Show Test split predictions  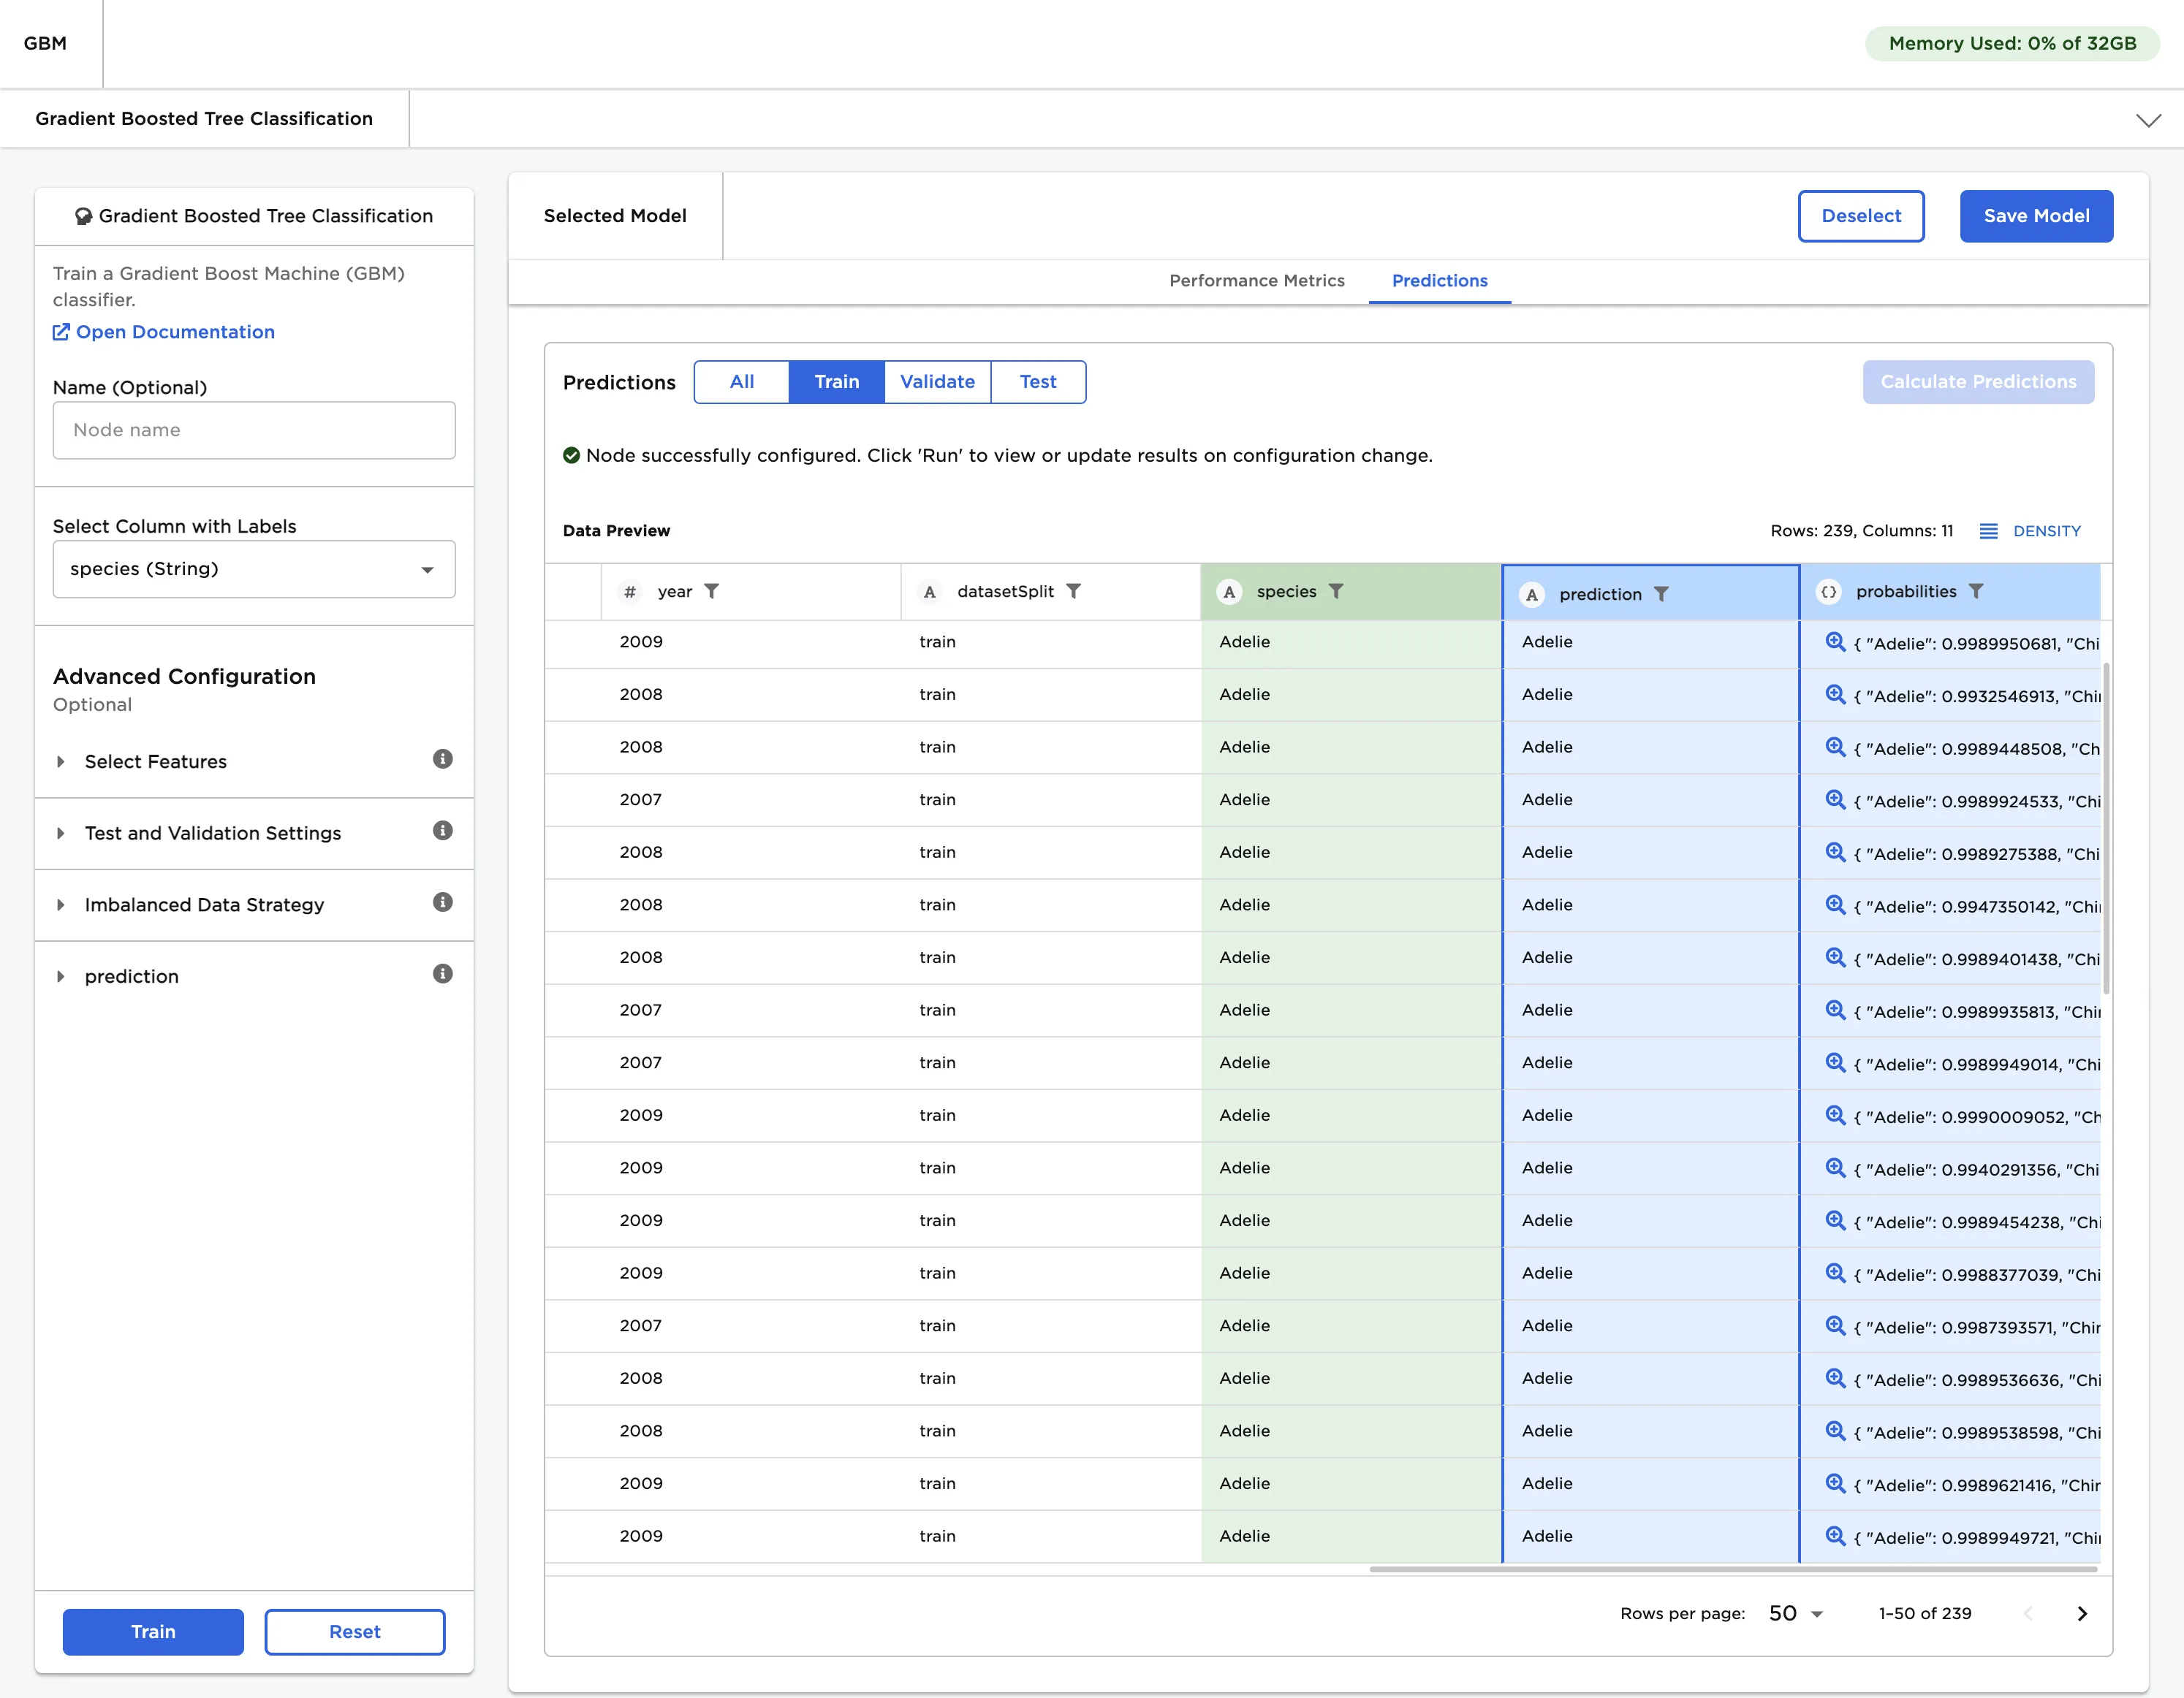pos(1038,382)
